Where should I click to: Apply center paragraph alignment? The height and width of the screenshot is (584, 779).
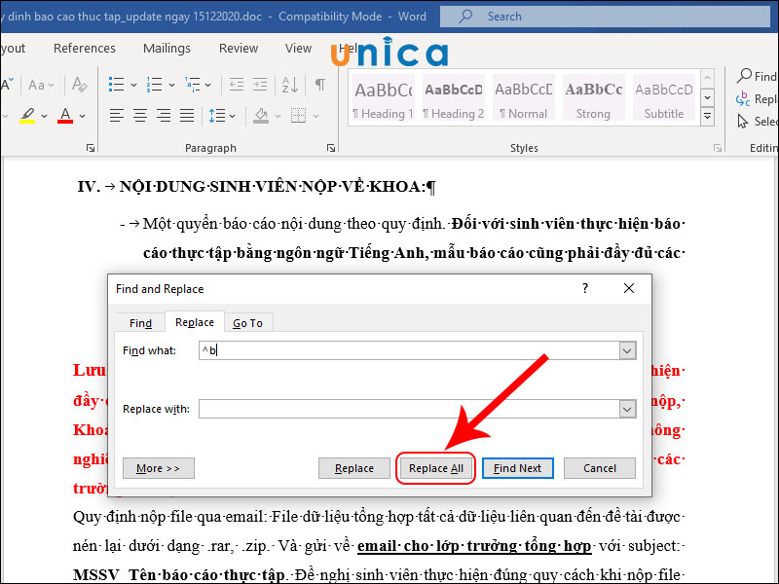(x=139, y=116)
